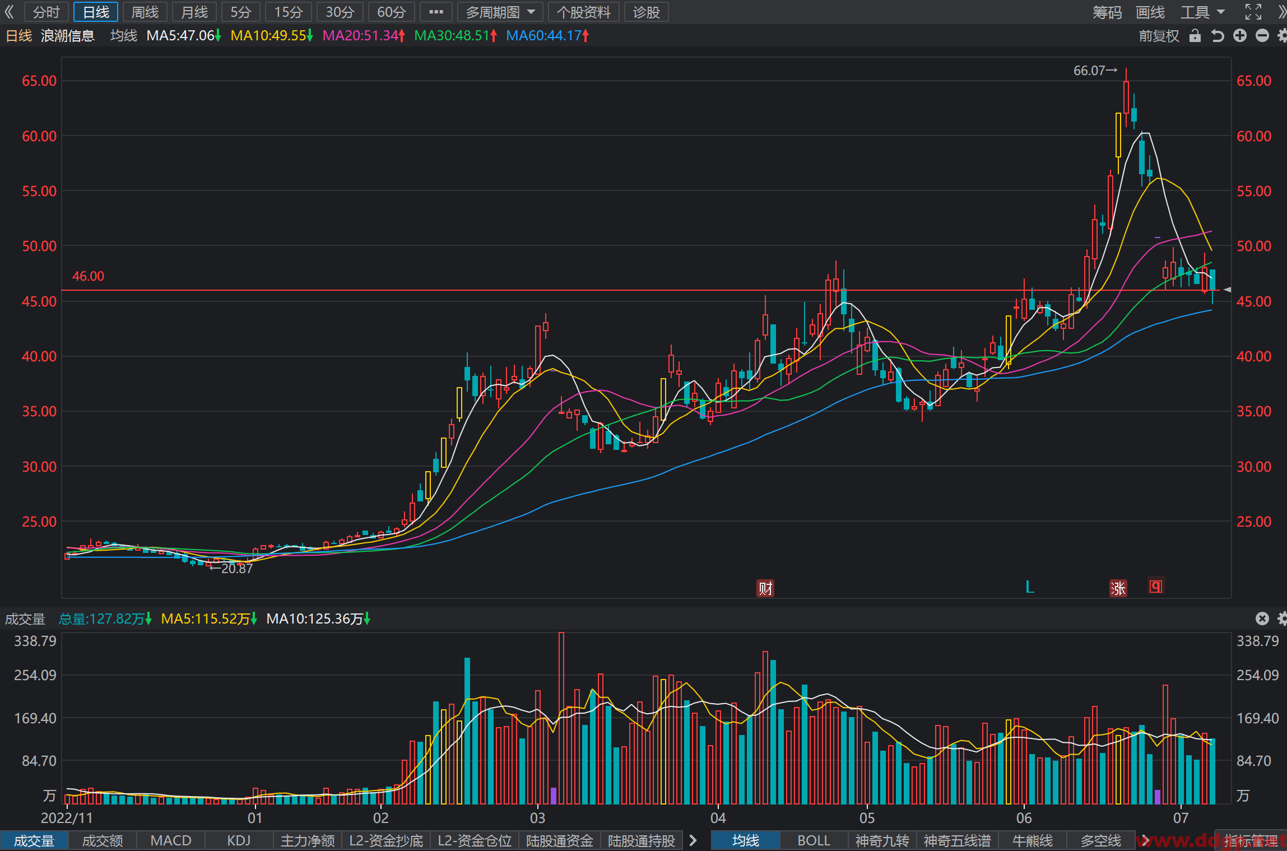
Task: Switch chart period to 60分
Action: click(x=391, y=12)
